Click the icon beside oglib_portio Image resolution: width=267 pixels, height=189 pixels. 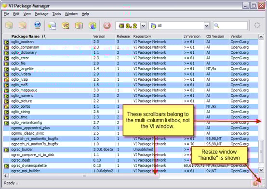tap(6, 107)
